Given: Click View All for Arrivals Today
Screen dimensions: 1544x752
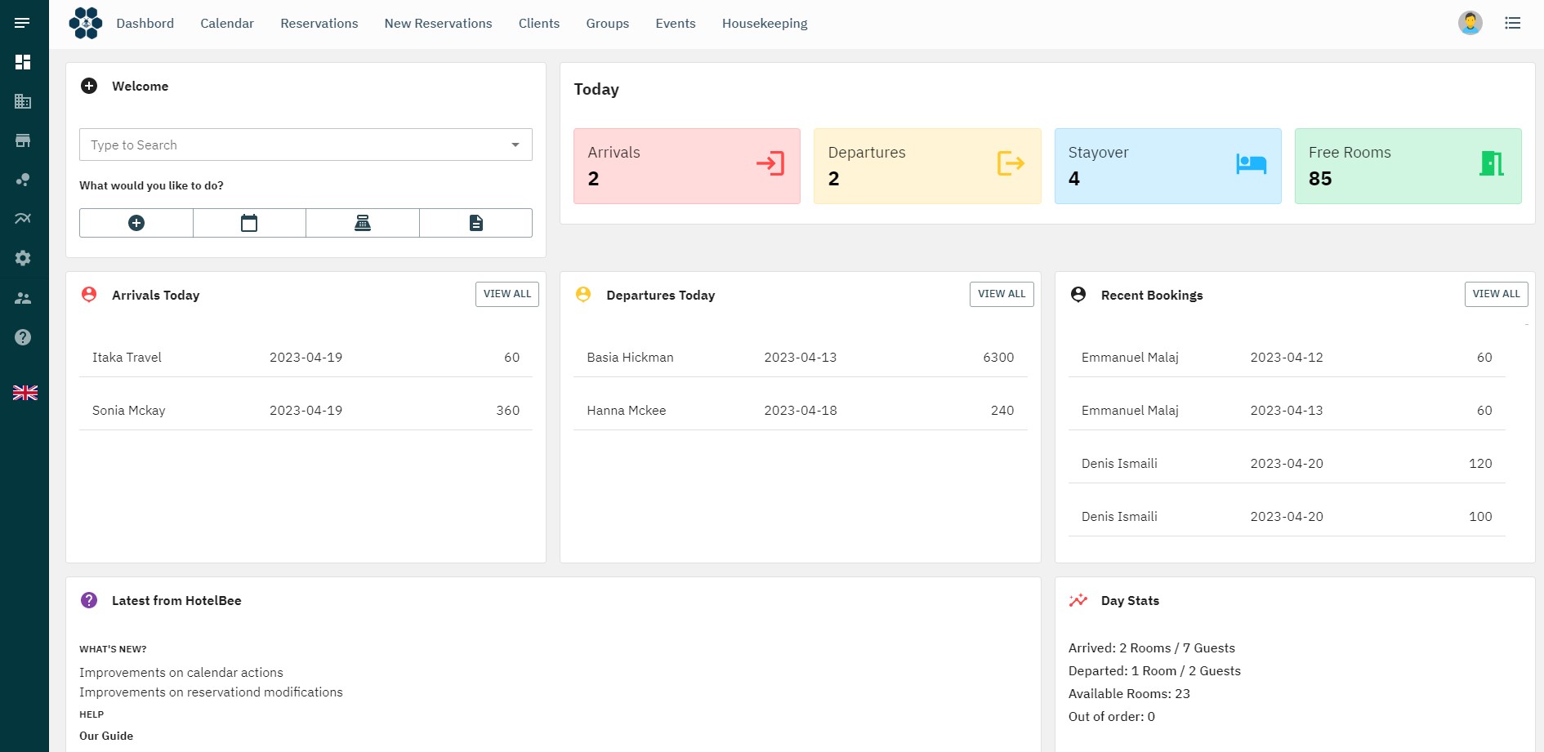Looking at the screenshot, I should pos(506,294).
